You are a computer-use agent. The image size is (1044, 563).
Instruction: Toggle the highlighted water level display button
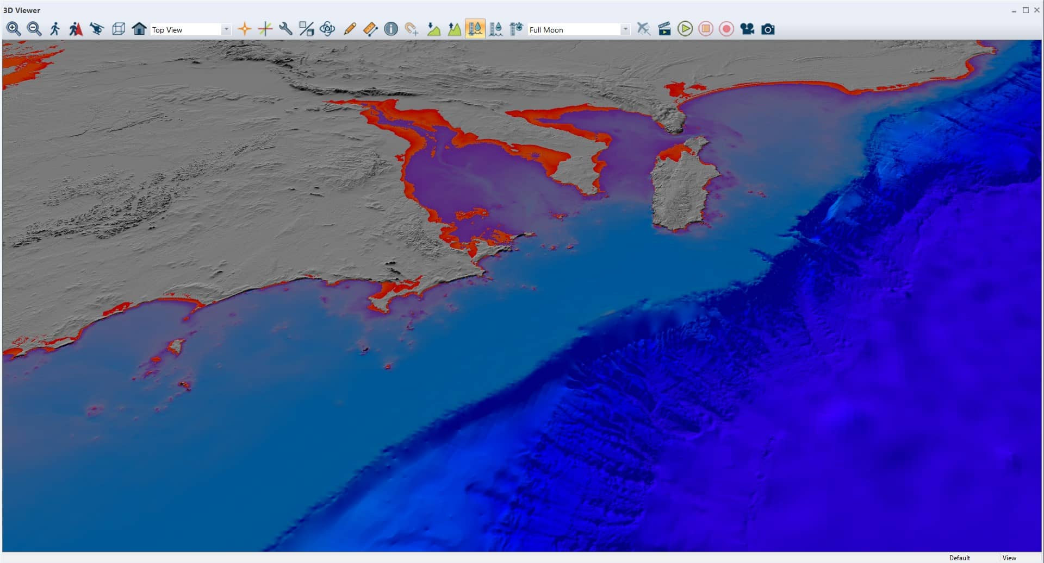pos(475,29)
